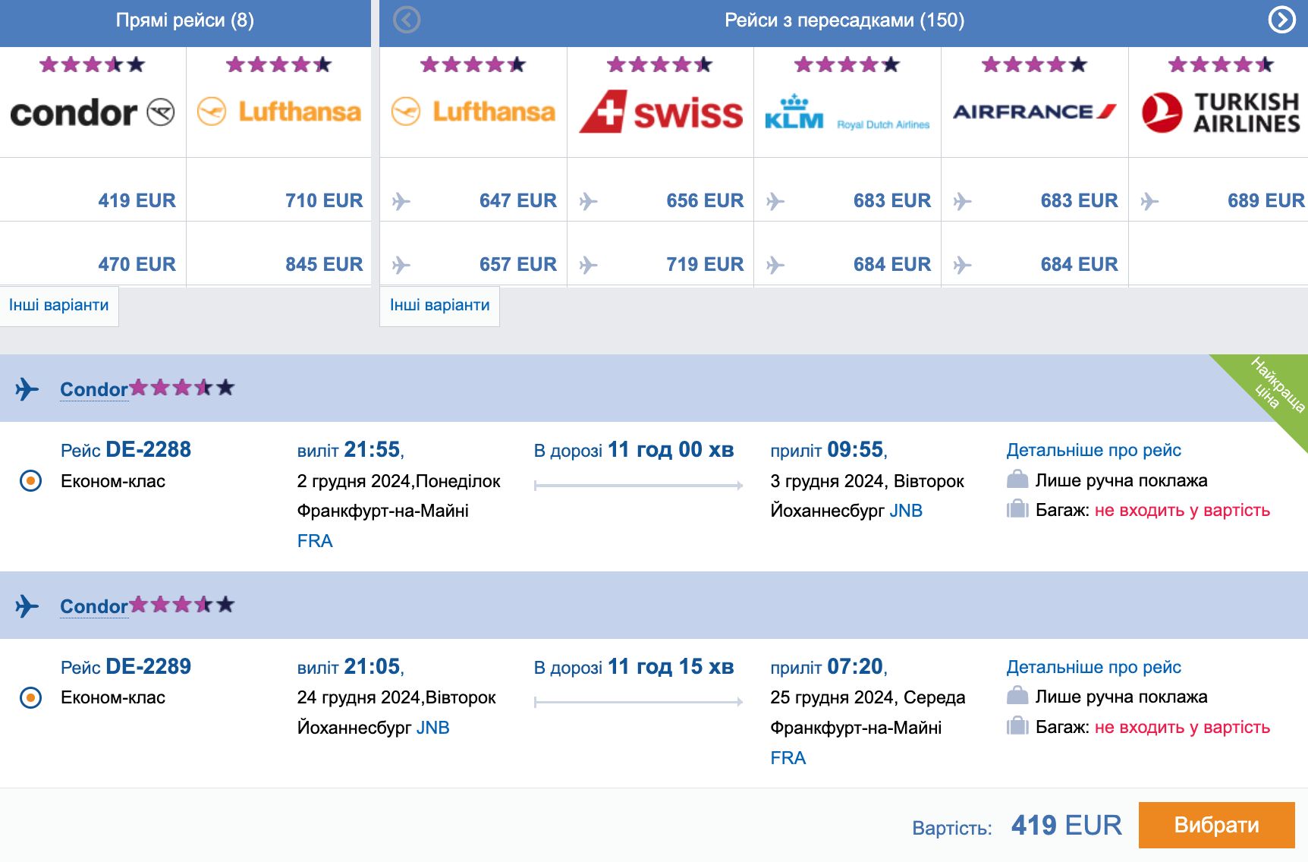
Task: Open details for the Frankfurt to Johannesburg flight
Action: coord(1093,450)
